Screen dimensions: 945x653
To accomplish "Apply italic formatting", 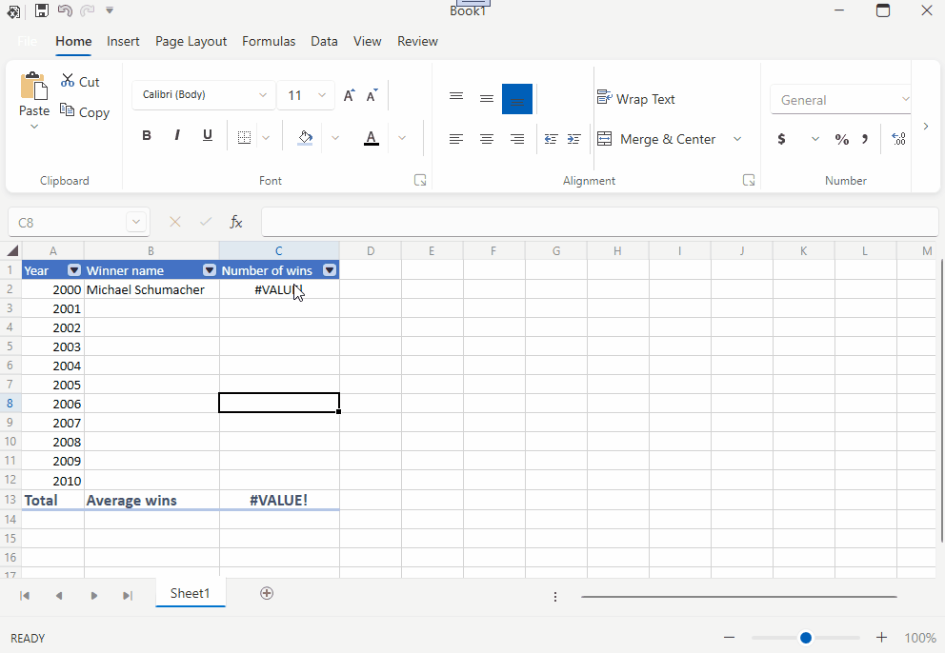I will [177, 135].
